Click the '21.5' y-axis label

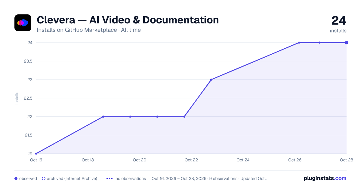(28, 135)
